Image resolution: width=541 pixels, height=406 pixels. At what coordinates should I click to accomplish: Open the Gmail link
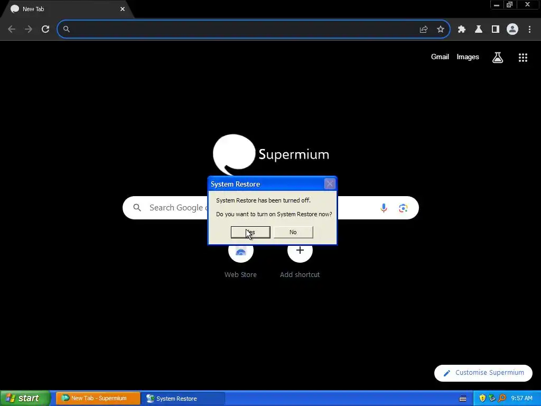[x=440, y=57]
